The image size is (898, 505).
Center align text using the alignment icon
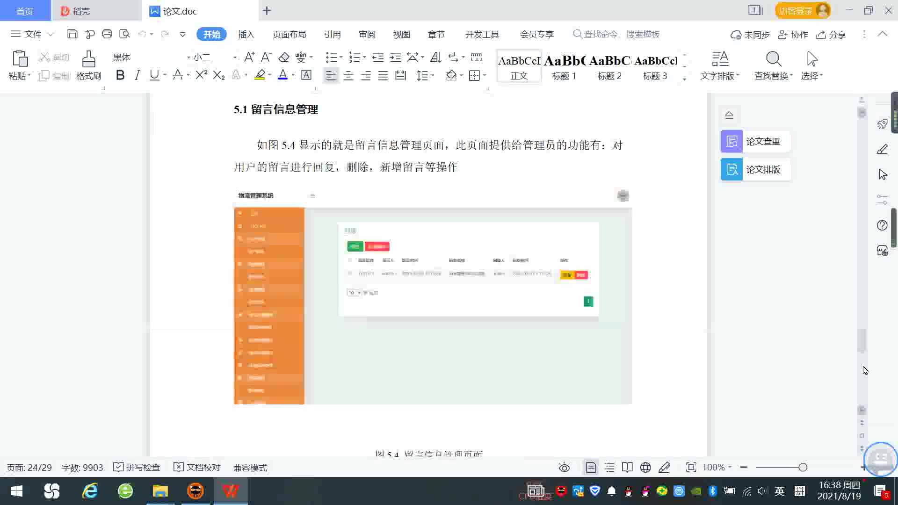click(x=348, y=76)
